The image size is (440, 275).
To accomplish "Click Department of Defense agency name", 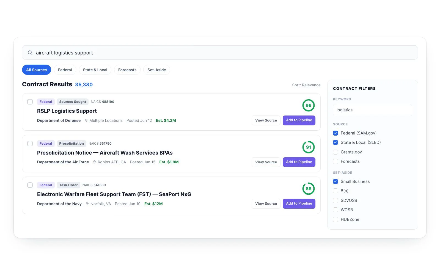I will (x=59, y=120).
